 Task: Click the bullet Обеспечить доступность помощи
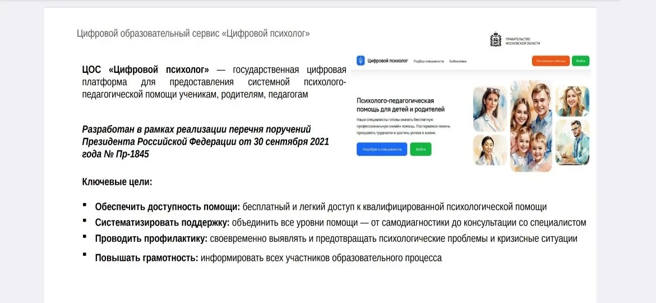[321, 206]
